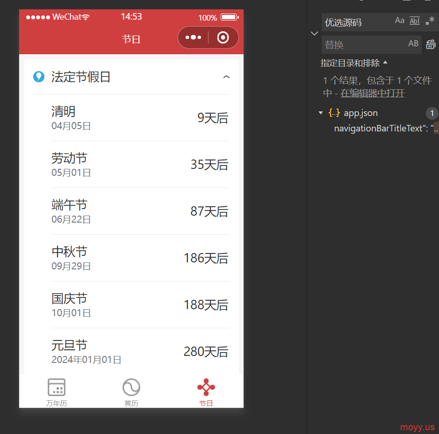Collapse the app.json result tree arrow
Screen dimensions: 439x434
coord(321,113)
